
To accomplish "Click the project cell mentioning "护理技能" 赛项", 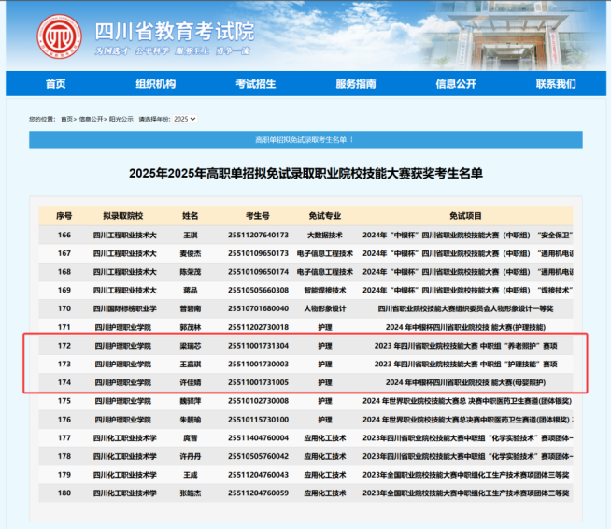I will [x=465, y=365].
